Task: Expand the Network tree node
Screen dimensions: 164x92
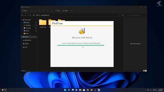Action: pyautogui.click(x=22, y=44)
